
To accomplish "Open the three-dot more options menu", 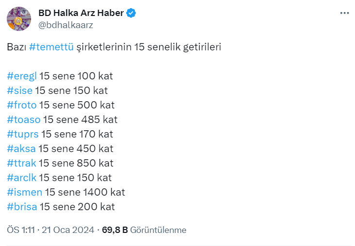I will click(x=344, y=14).
